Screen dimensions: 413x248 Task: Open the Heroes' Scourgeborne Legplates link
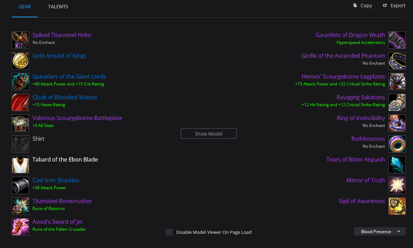(x=343, y=76)
